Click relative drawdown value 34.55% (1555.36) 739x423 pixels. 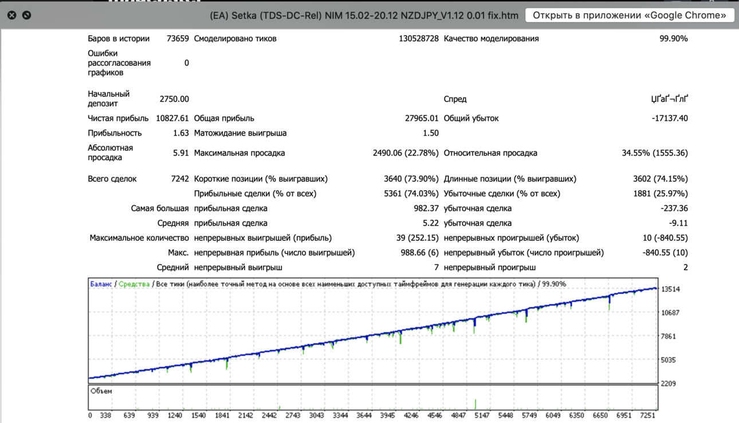coord(655,153)
